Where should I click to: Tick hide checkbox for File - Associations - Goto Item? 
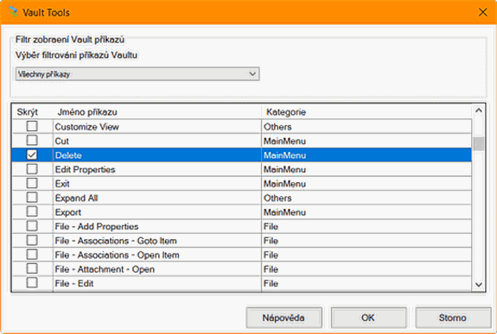click(32, 240)
